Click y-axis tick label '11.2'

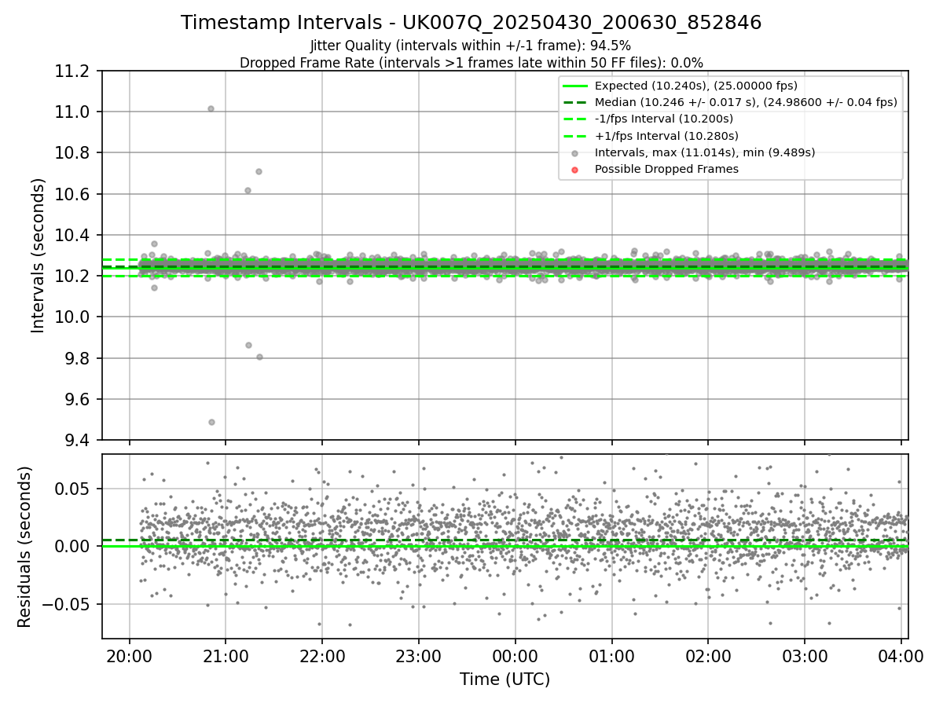tap(74, 71)
